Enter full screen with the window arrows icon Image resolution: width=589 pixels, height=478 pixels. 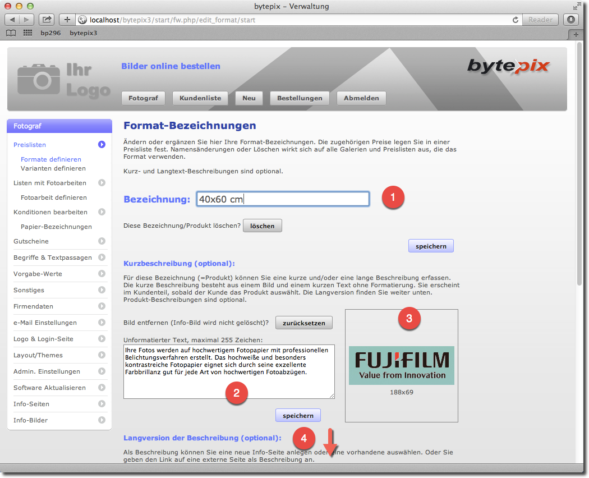click(577, 6)
